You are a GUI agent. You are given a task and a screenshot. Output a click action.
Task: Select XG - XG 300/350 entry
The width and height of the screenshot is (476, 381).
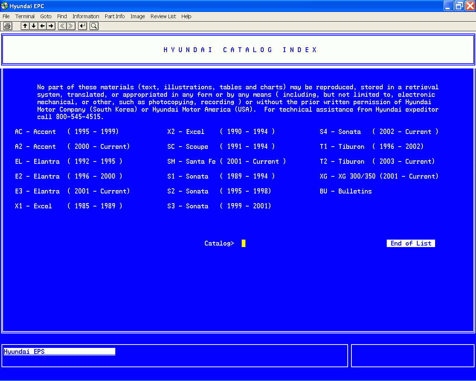[379, 176]
